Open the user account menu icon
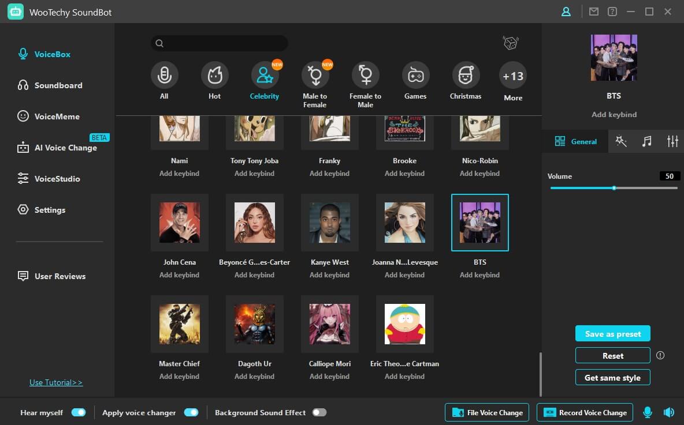Image resolution: width=684 pixels, height=425 pixels. tap(566, 12)
